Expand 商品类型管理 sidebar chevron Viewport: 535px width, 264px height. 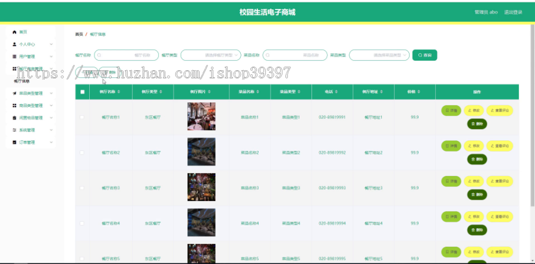click(51, 105)
